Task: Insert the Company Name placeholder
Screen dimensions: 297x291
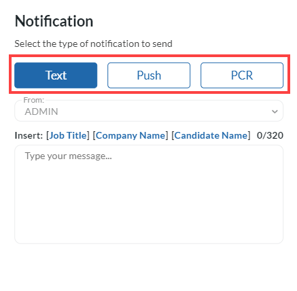Action: [130, 135]
